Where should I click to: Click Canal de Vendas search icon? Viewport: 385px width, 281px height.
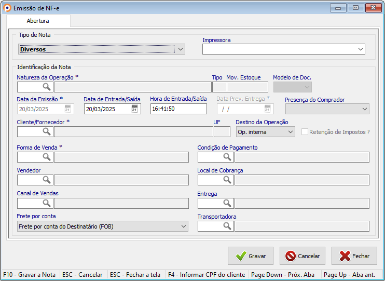[x=47, y=203]
